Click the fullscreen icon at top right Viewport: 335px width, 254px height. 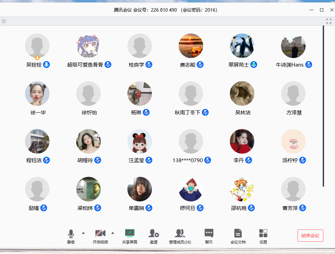click(329, 21)
